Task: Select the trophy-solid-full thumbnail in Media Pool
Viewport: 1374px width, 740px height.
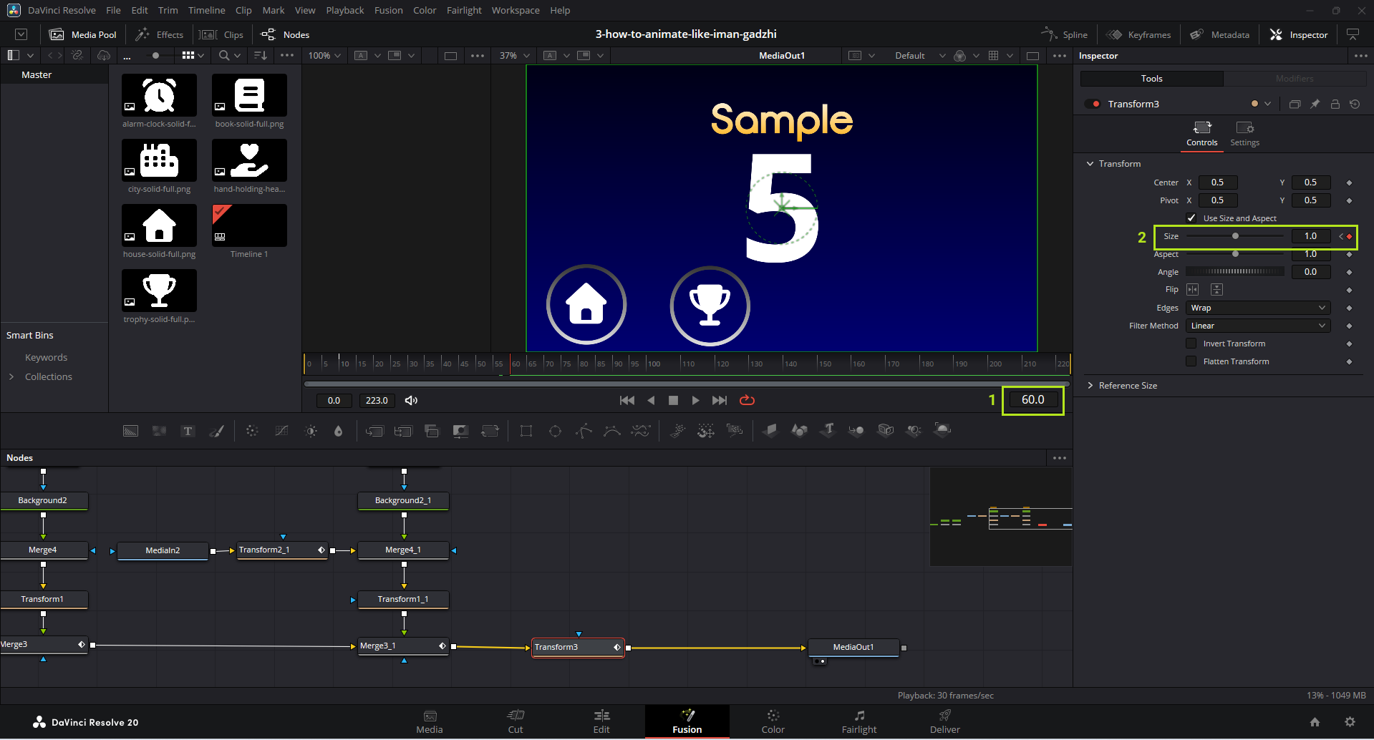Action: click(159, 291)
